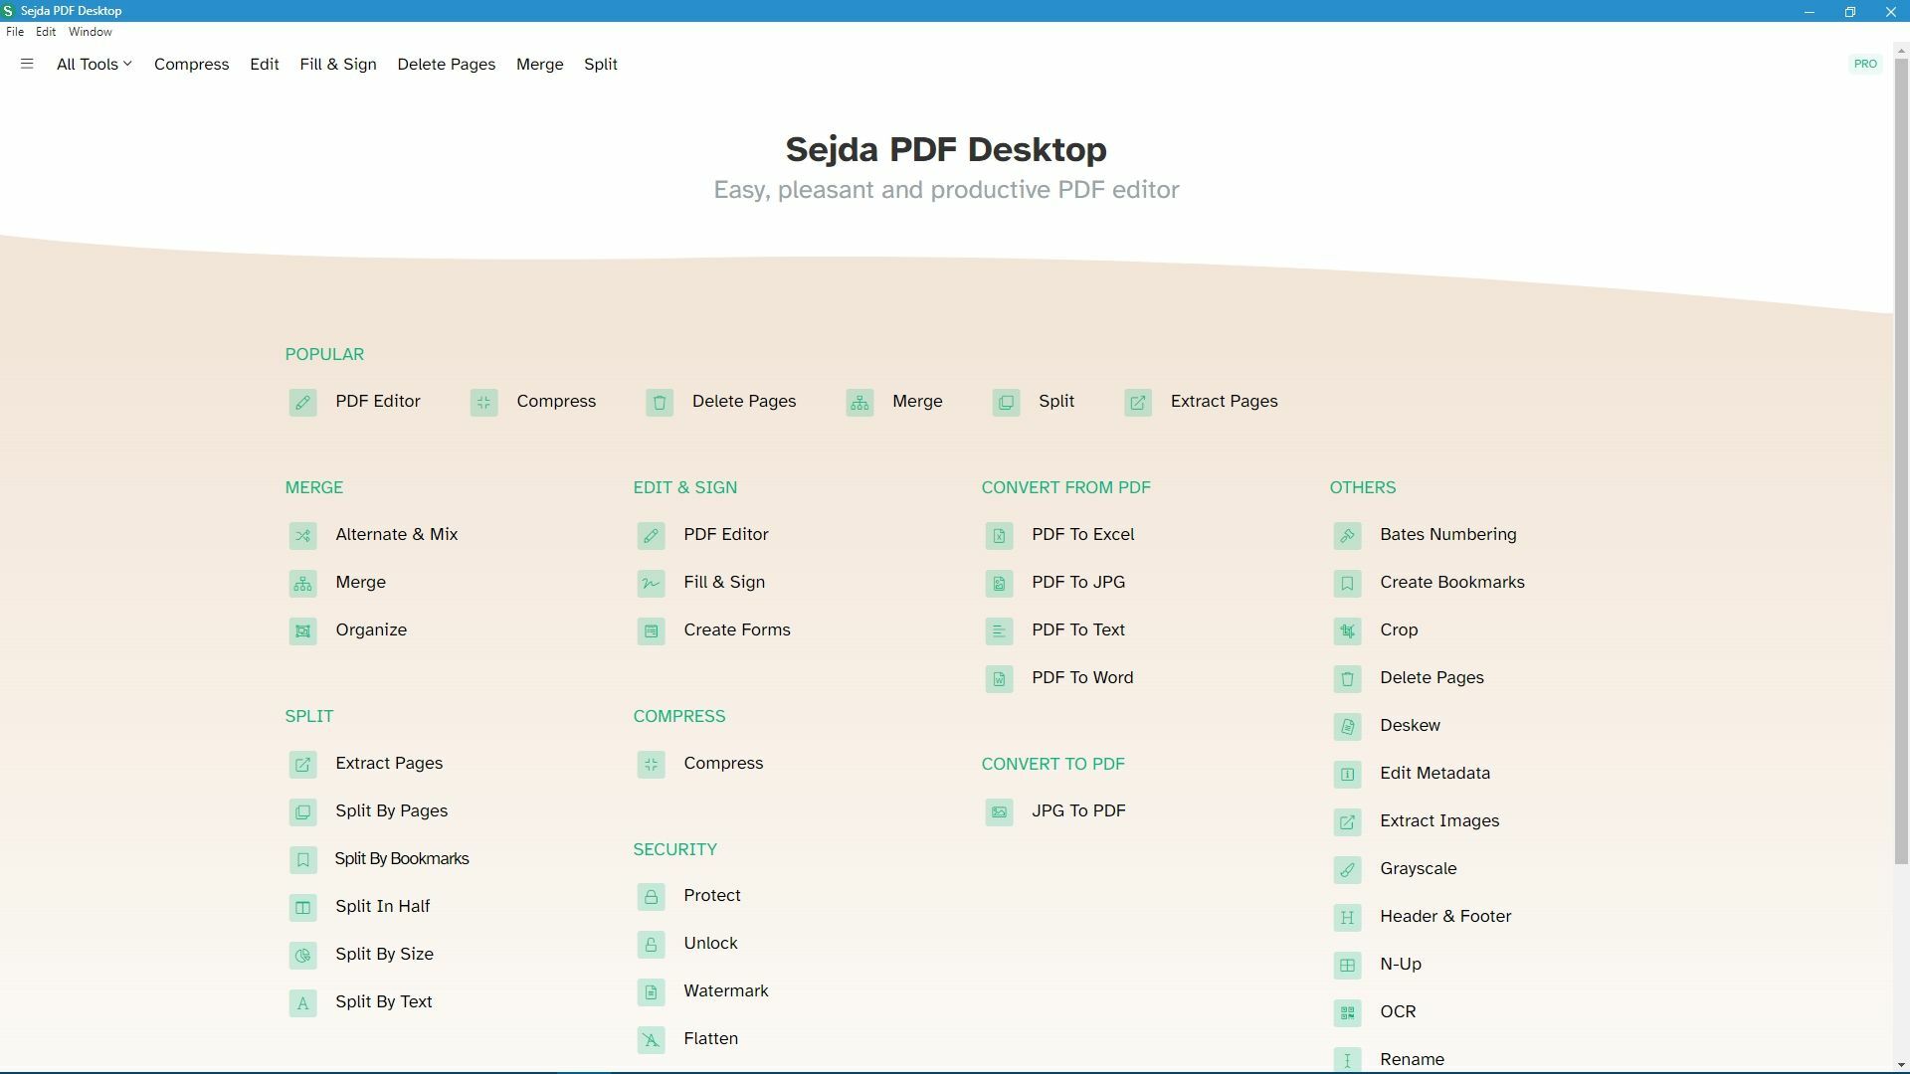The height and width of the screenshot is (1074, 1910).
Task: Expand the All Tools dropdown
Action: [x=94, y=64]
